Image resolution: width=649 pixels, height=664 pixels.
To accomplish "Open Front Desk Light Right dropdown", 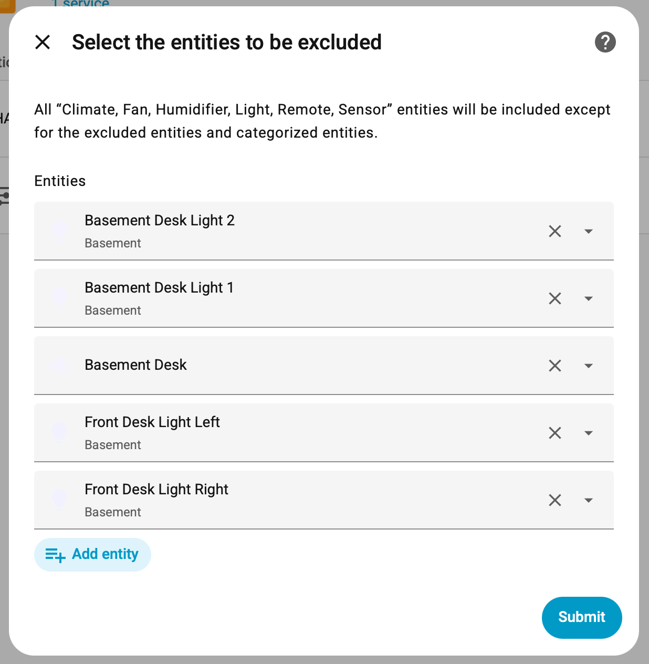I will pyautogui.click(x=589, y=500).
